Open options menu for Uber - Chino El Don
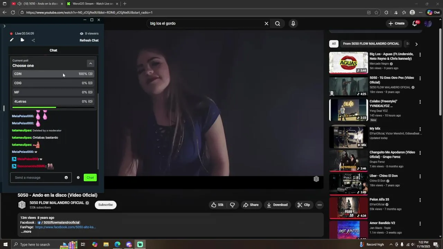Screen dimensions: 443x249 click(x=420, y=176)
